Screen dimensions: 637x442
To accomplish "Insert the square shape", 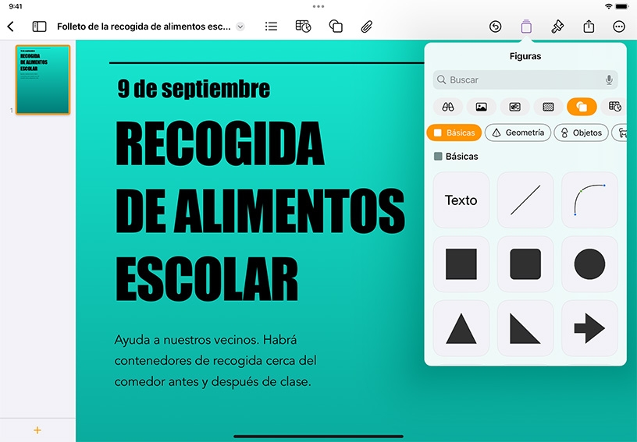I will [x=461, y=264].
